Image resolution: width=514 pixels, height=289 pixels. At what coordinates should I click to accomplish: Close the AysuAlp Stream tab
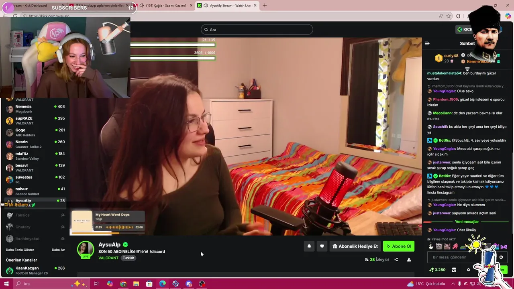255,6
